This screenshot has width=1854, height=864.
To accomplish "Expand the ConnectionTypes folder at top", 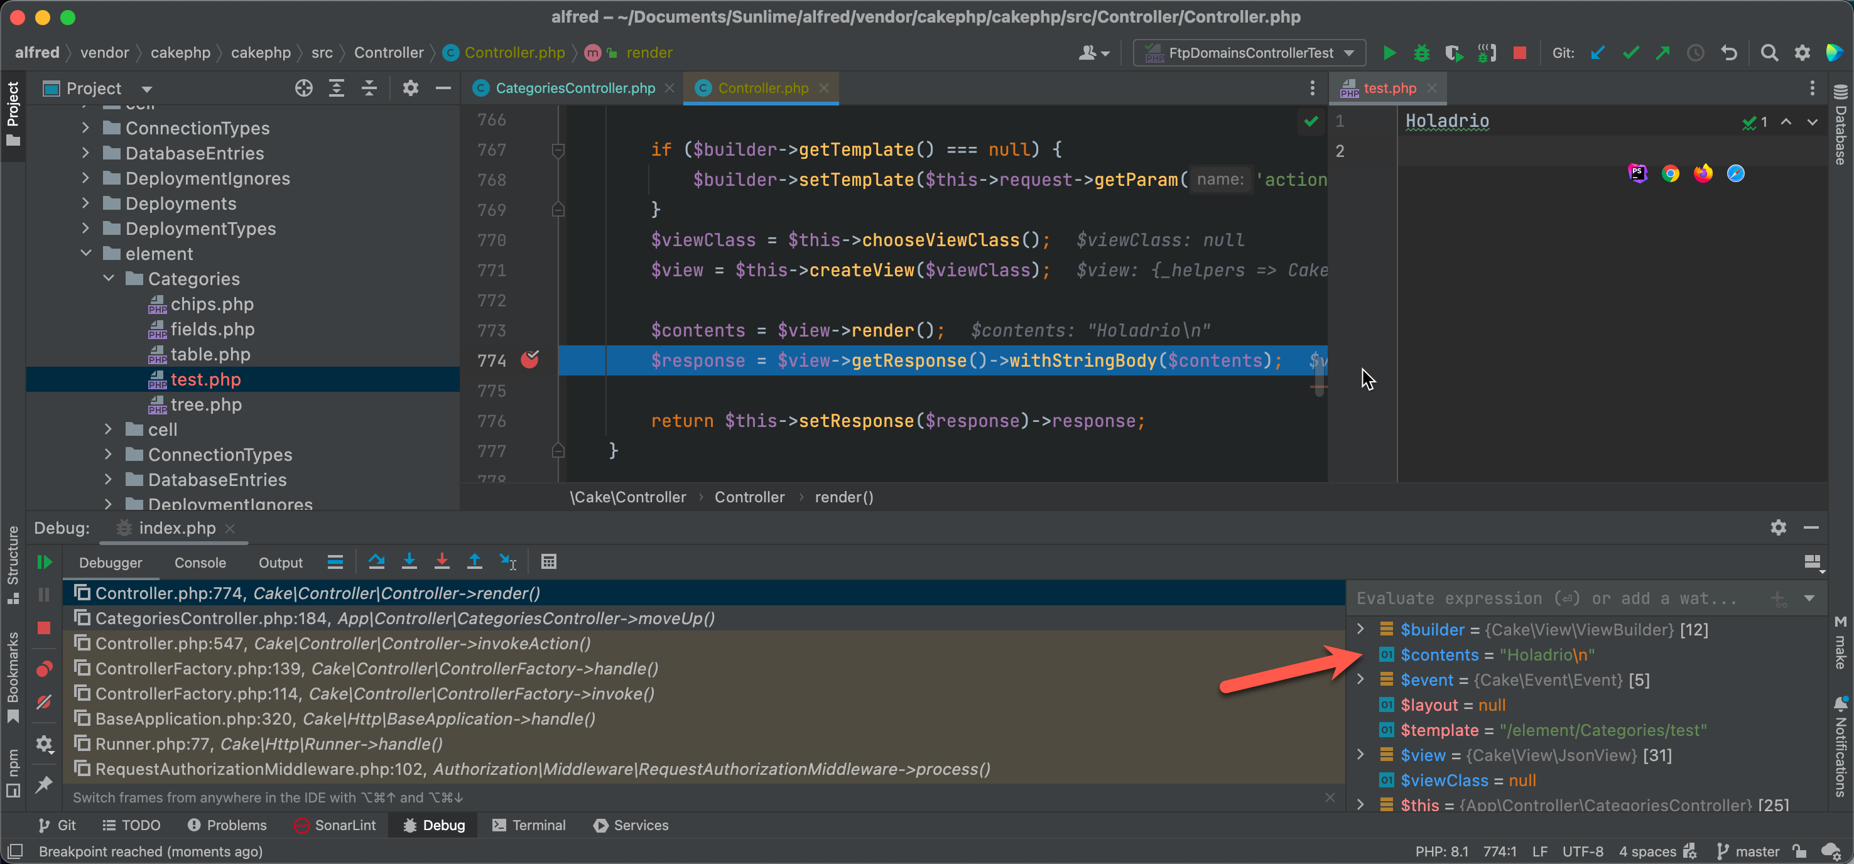I will click(x=85, y=128).
